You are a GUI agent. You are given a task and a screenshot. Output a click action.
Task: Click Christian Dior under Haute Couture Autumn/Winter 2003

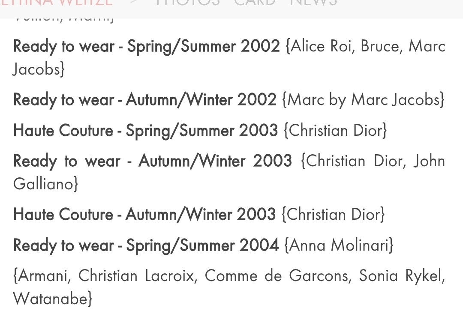[333, 214]
